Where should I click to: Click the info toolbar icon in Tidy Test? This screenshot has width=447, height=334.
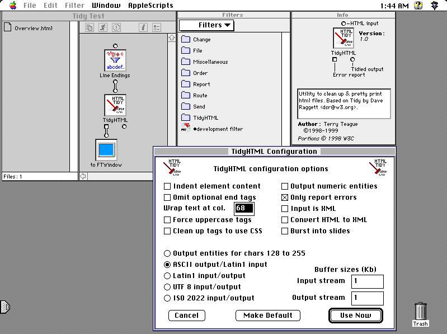(x=143, y=27)
